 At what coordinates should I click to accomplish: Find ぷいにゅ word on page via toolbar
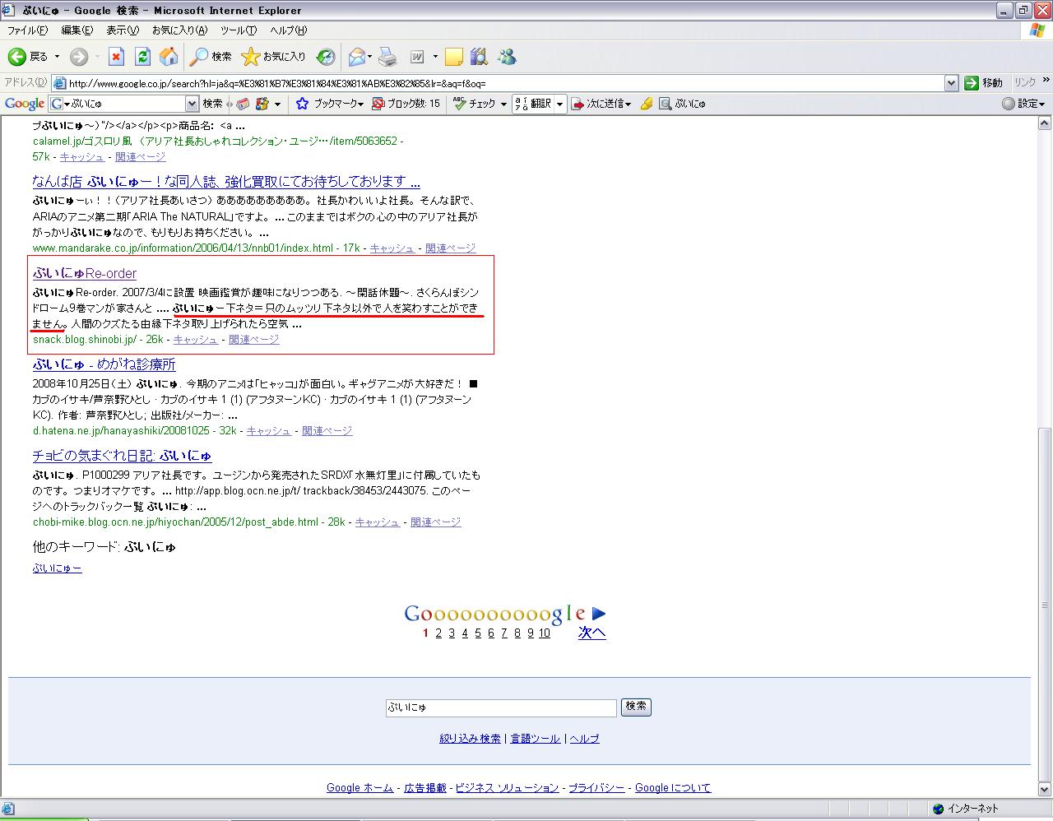click(x=683, y=104)
